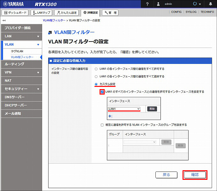Image resolution: width=217 pixels, height=191 pixels.
Task: Open the empty group interface dropdown
Action: 140,142
